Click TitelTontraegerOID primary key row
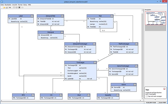Image resolution: width=168 pixels, height=104 pixels. (x=124, y=47)
